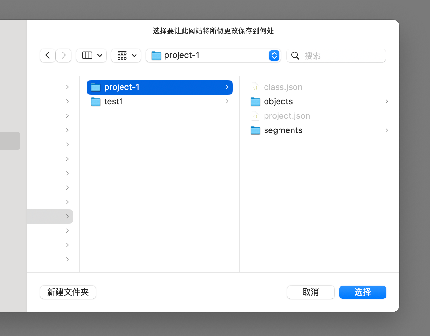
Task: Click the grayed-out class.json file
Action: (283, 87)
